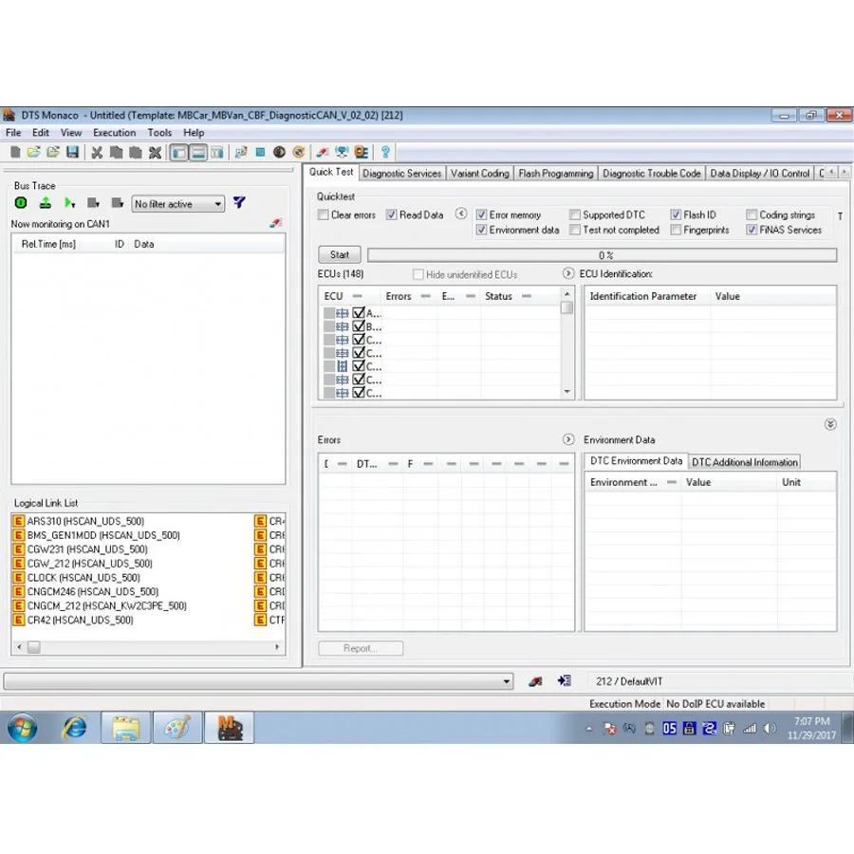Screen dimensions: 854x854
Task: Click the green Bus Trace power icon
Action: (x=21, y=203)
